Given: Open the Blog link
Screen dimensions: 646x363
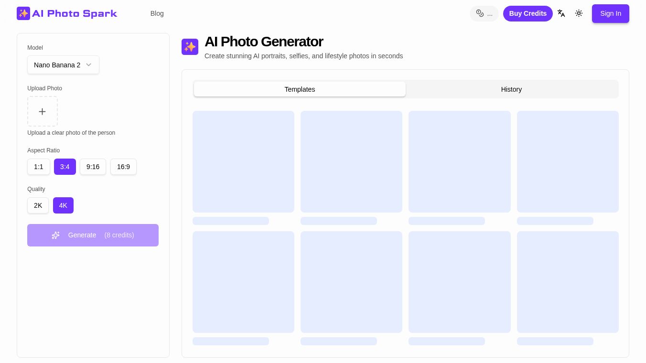Looking at the screenshot, I should [x=157, y=13].
